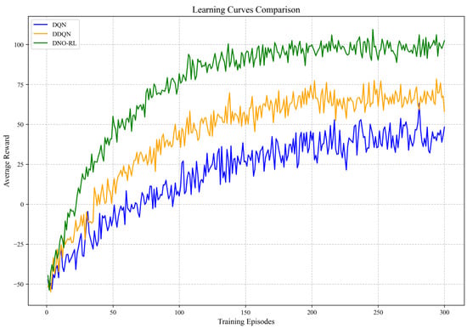Screen dimensions: 467x329
Task: Click the orange line sample beside DDQN in legend
Action: [x=41, y=34]
